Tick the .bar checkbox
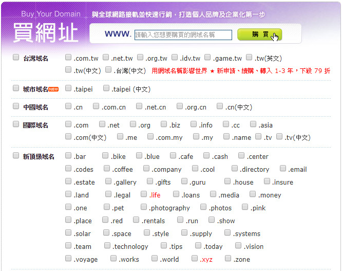The height and width of the screenshot is (271, 342). (68, 156)
